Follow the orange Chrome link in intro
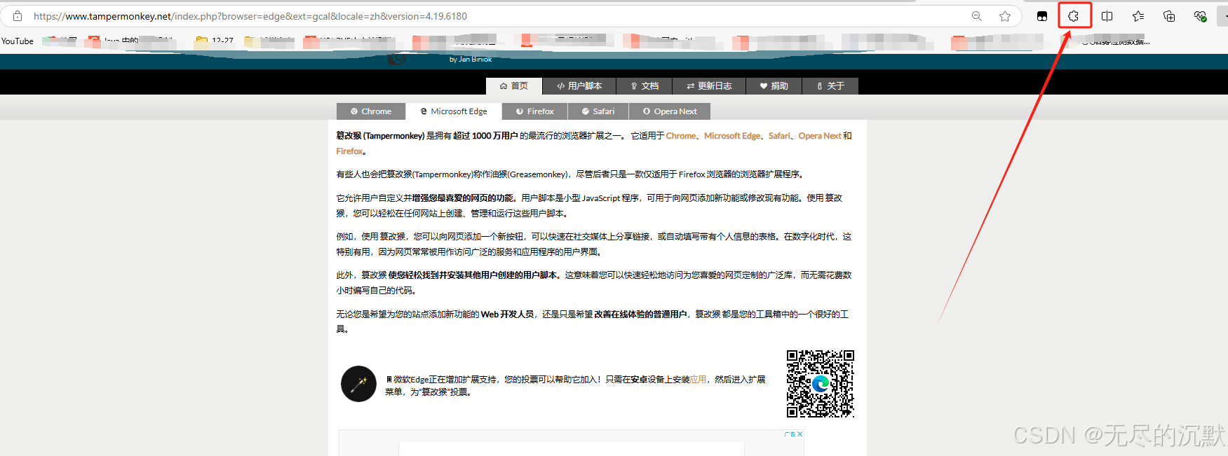The height and width of the screenshot is (456, 1228). [681, 136]
